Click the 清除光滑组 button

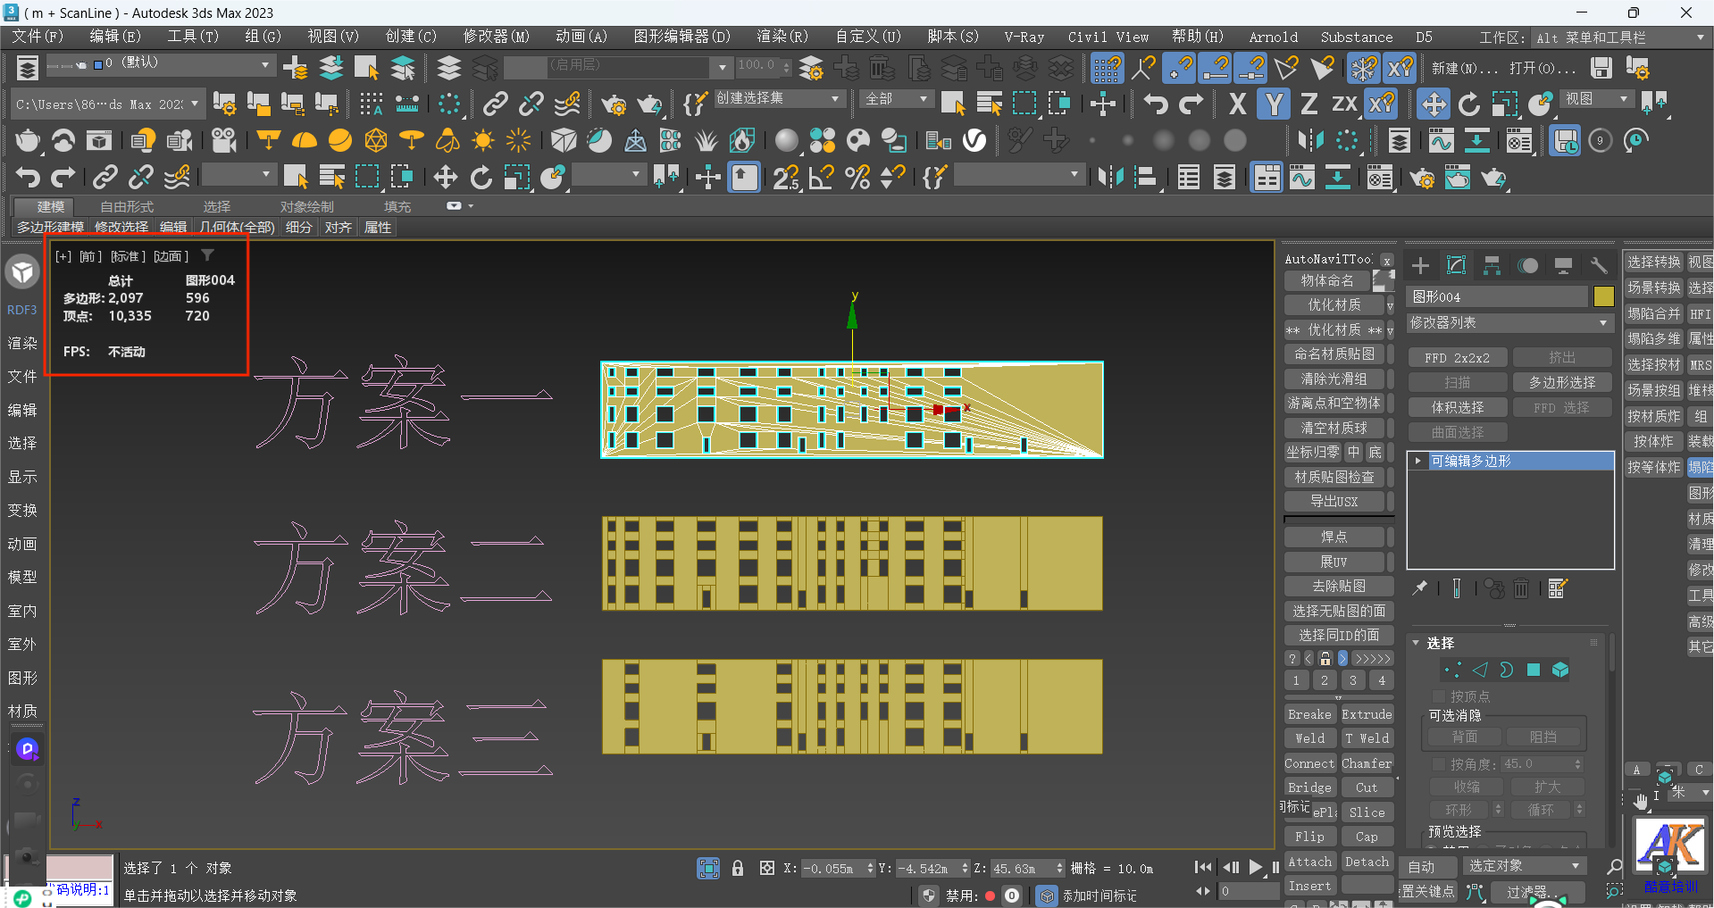[1334, 379]
